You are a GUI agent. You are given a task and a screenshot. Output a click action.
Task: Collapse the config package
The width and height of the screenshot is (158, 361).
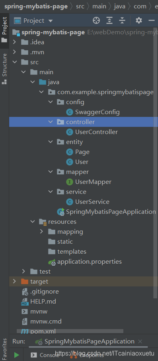click(51, 102)
